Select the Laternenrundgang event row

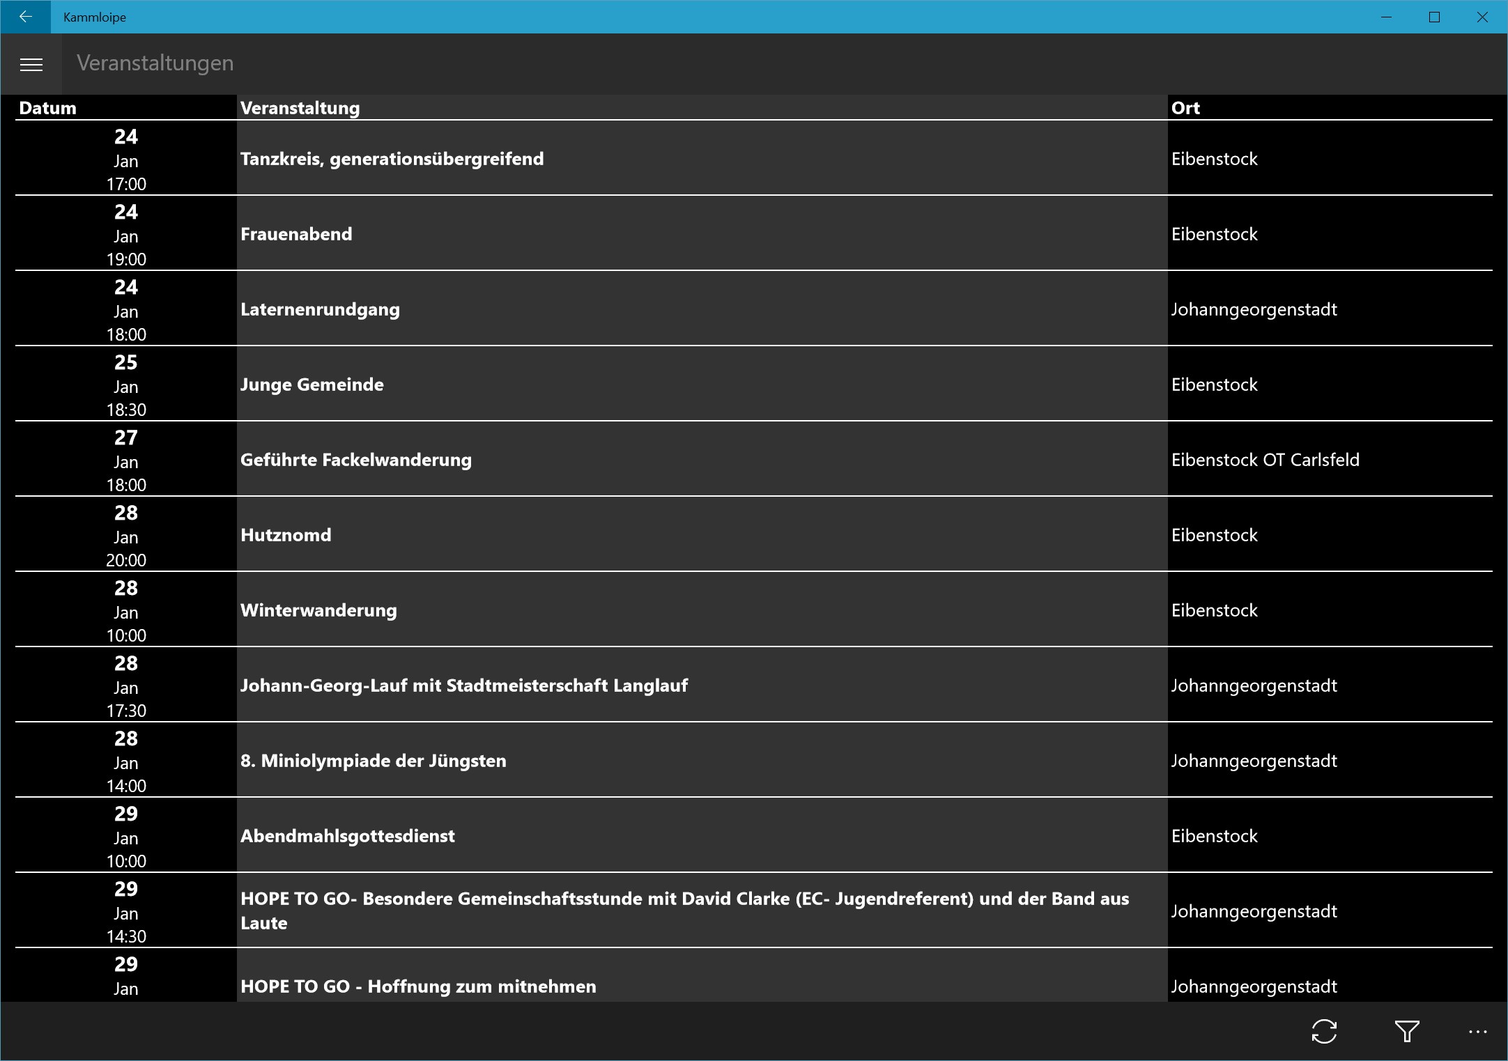pos(320,309)
